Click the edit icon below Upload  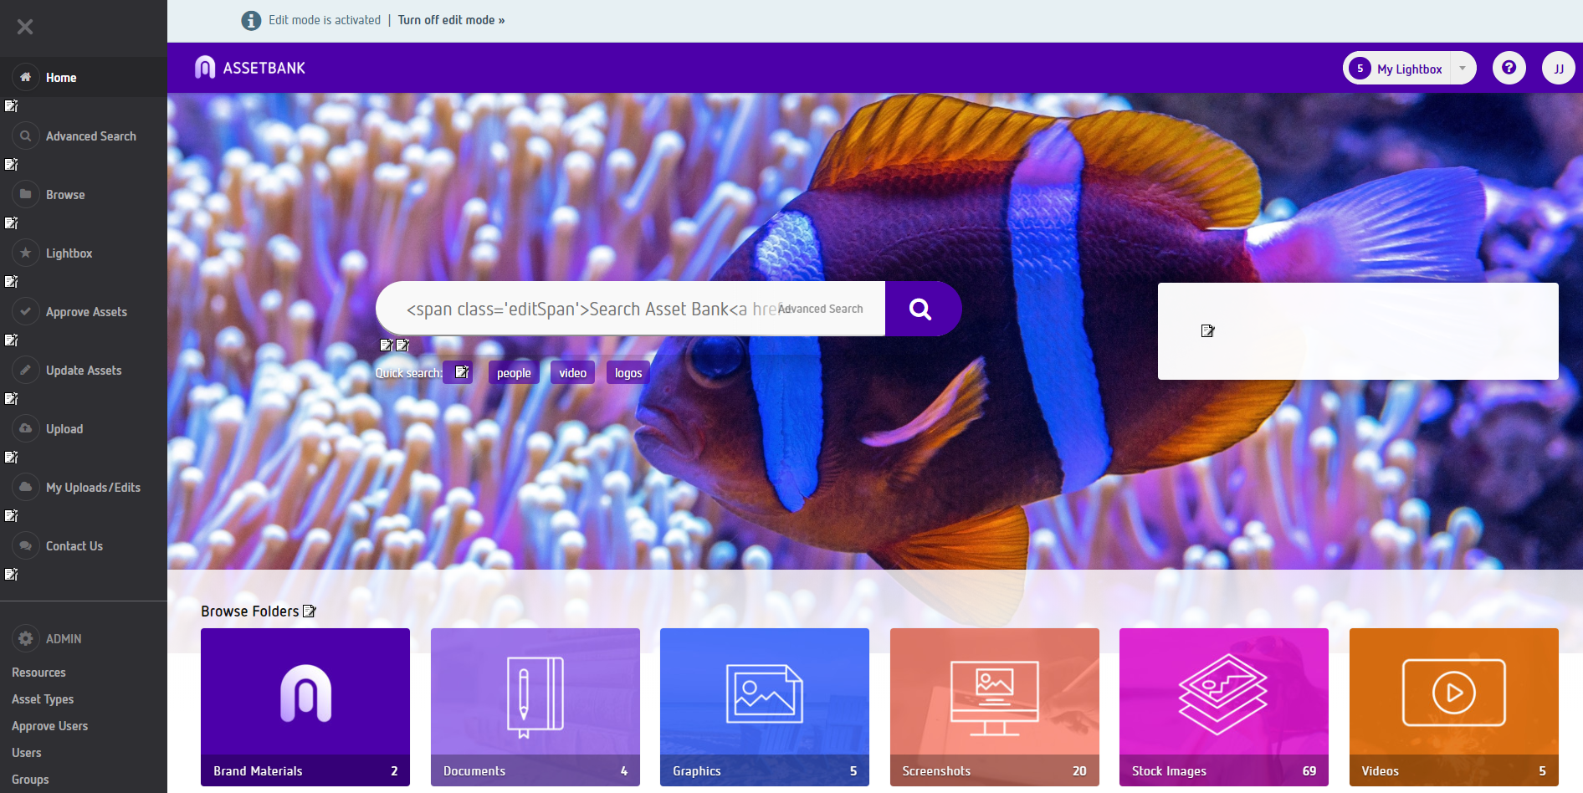pyautogui.click(x=11, y=458)
